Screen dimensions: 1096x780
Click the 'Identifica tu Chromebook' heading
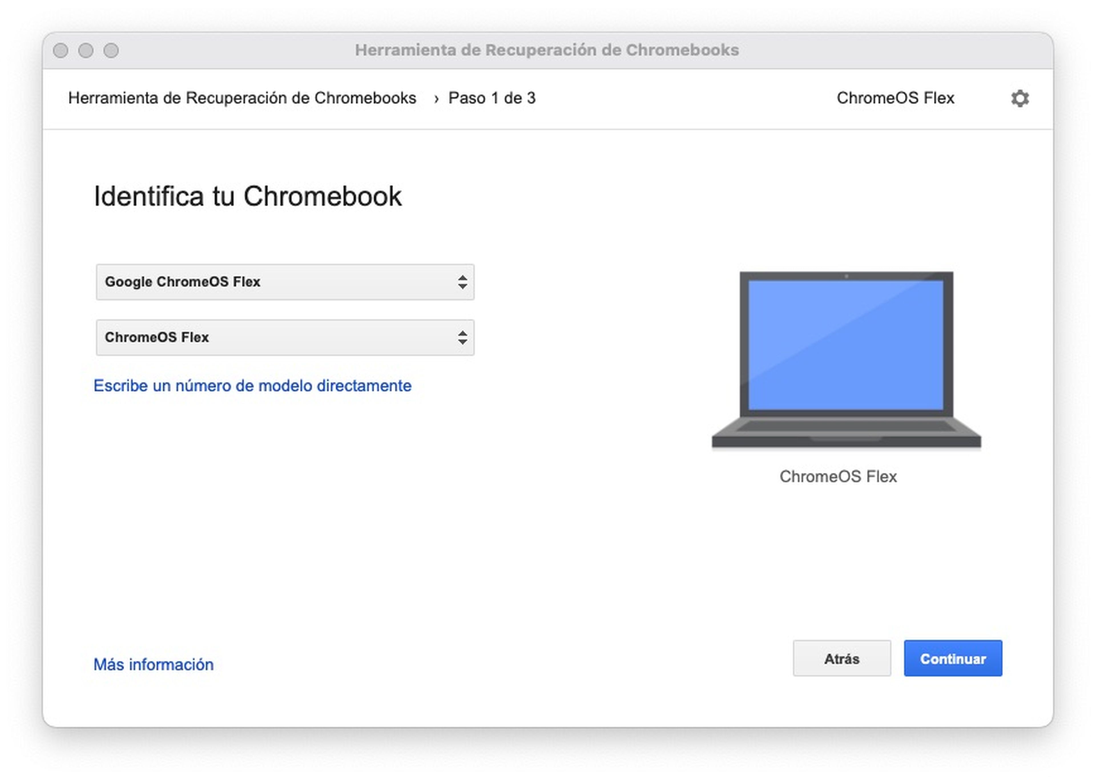247,197
